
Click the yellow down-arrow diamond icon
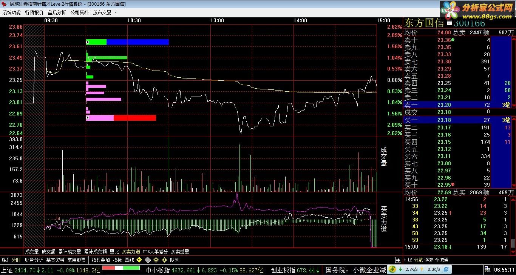[x=164, y=260]
